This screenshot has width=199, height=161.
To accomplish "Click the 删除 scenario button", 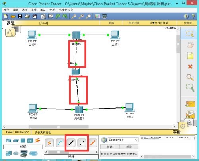I will (129, 147).
